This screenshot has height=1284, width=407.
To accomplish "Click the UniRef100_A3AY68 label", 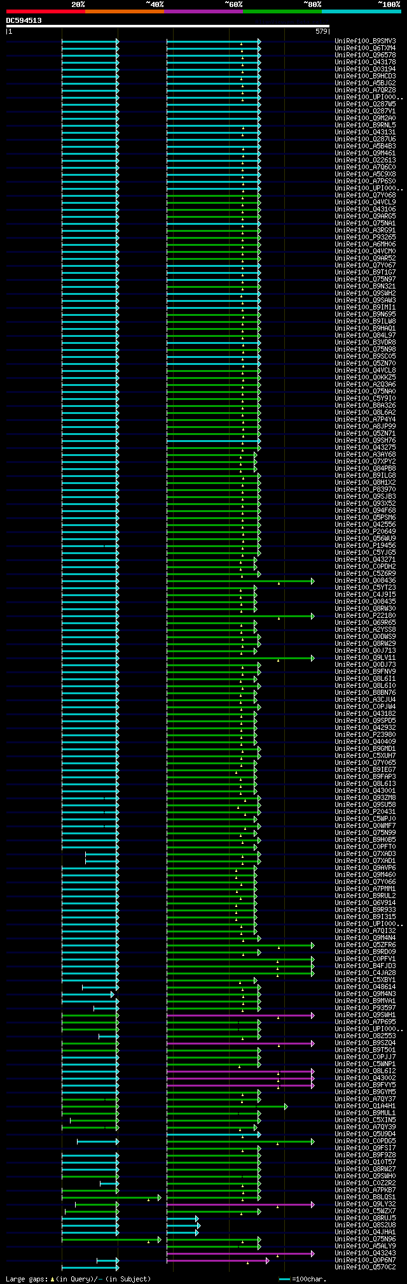I will [x=365, y=454].
